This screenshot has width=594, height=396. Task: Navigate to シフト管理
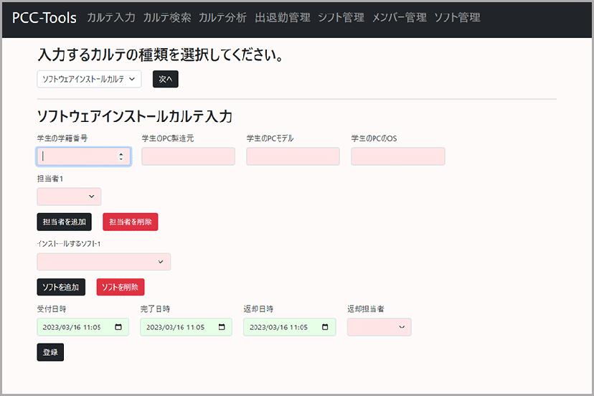(341, 18)
